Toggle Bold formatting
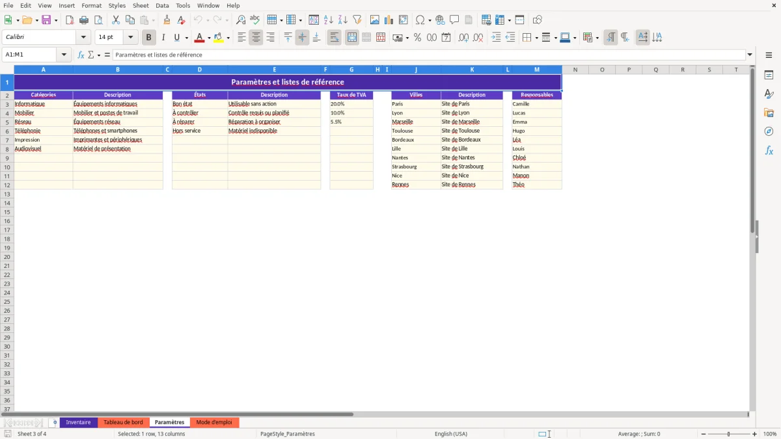The width and height of the screenshot is (781, 439). point(149,38)
